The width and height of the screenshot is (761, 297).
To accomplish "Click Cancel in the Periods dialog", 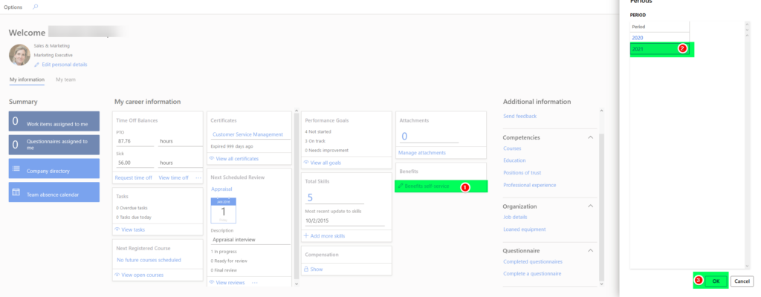I will [x=742, y=281].
